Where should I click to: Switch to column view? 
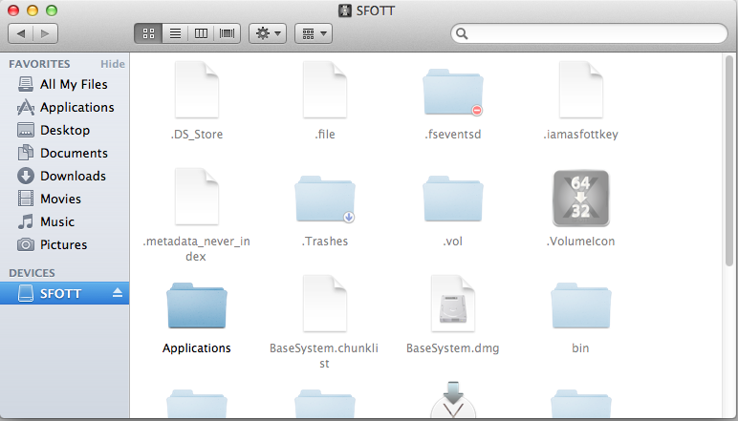(x=201, y=33)
